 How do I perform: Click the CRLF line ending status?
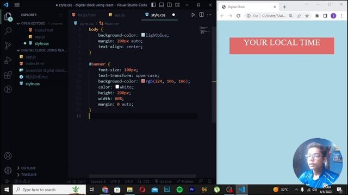[129, 181]
